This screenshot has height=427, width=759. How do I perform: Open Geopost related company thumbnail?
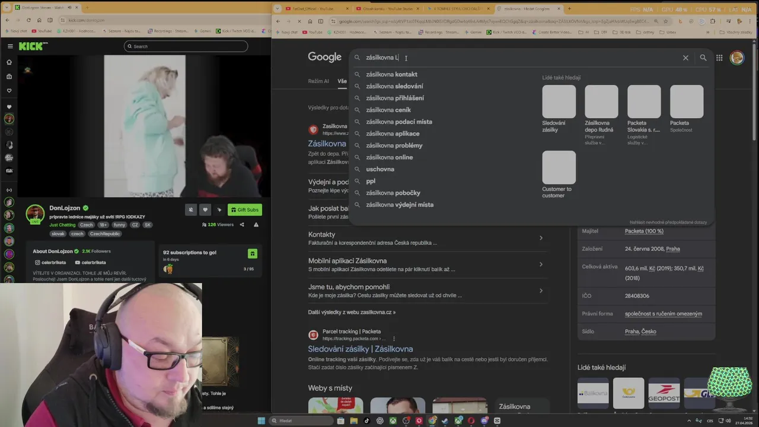pos(664,393)
